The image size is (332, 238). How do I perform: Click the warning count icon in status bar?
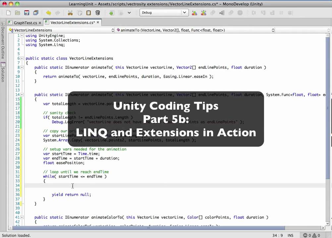point(314,235)
